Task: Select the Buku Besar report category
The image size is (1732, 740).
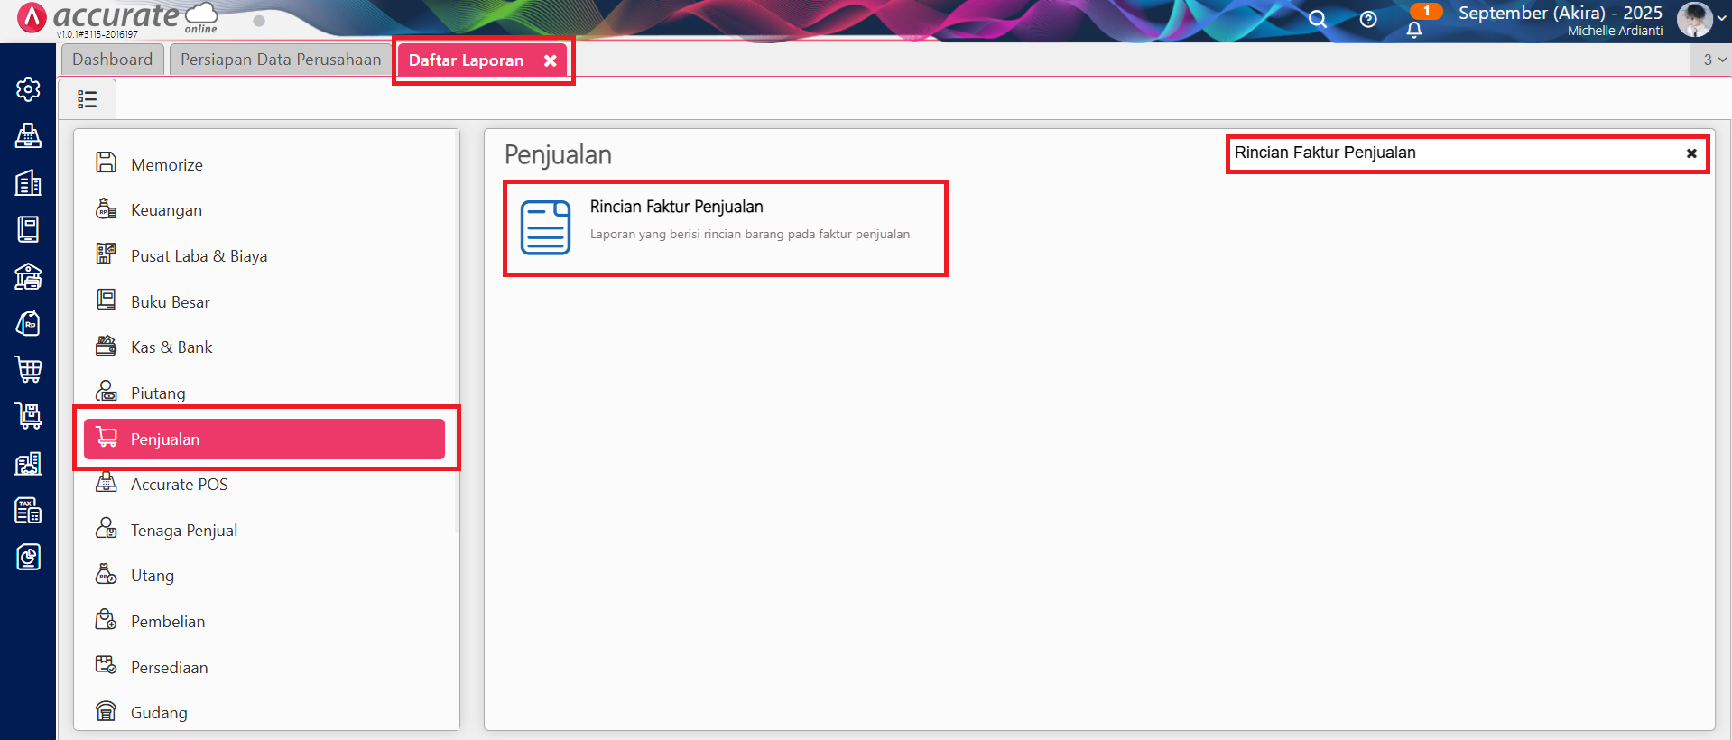Action: 170,302
